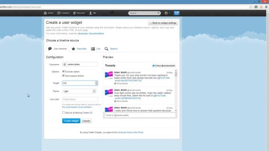
Task: Click the search magnifier icon in nav bar
Action: tap(158, 13)
